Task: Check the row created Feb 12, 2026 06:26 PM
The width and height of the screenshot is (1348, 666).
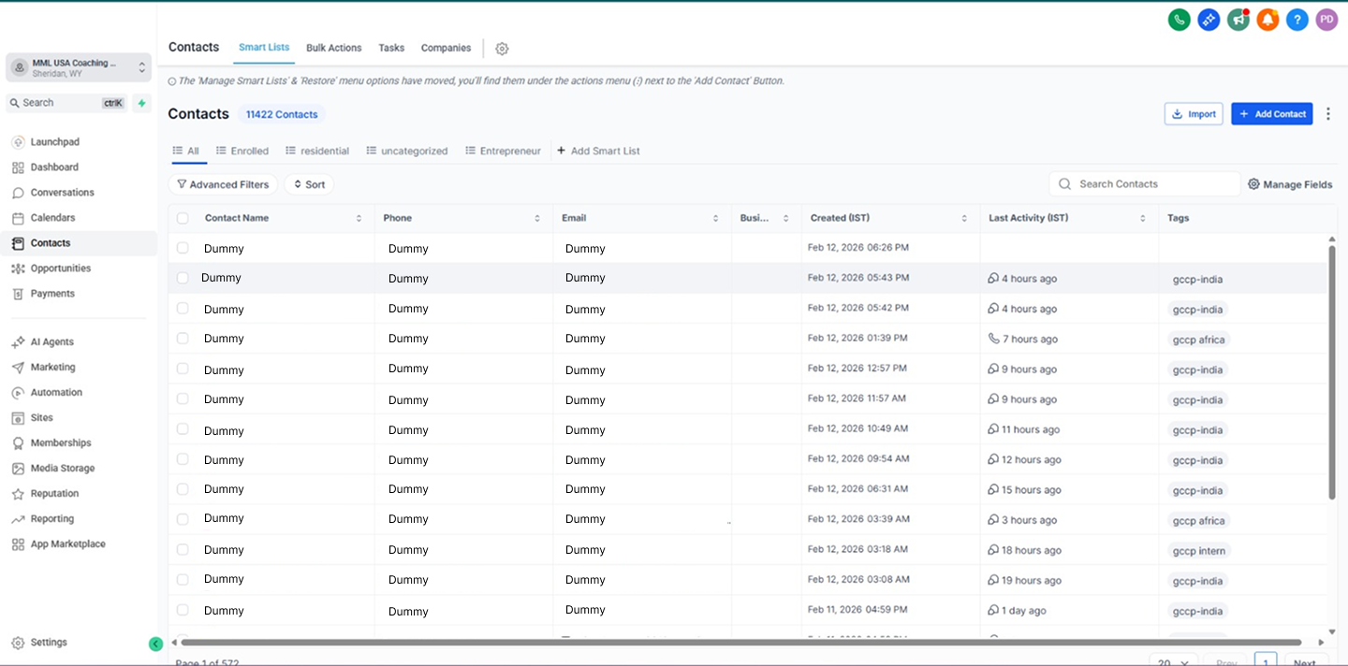Action: 183,248
